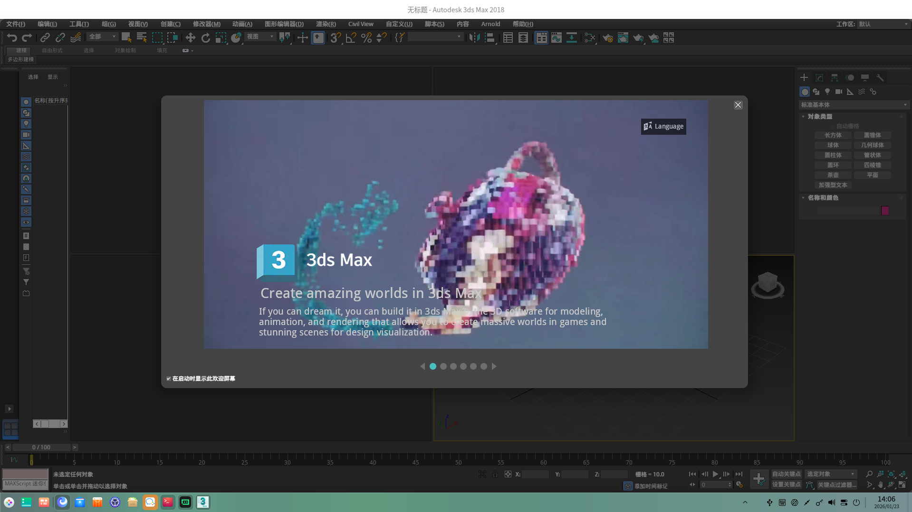The image size is (912, 512).
Task: Open the Civil View menu
Action: [360, 24]
